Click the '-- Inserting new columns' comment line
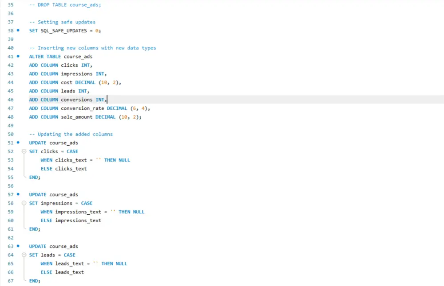The height and width of the screenshot is (286, 444). pos(93,48)
